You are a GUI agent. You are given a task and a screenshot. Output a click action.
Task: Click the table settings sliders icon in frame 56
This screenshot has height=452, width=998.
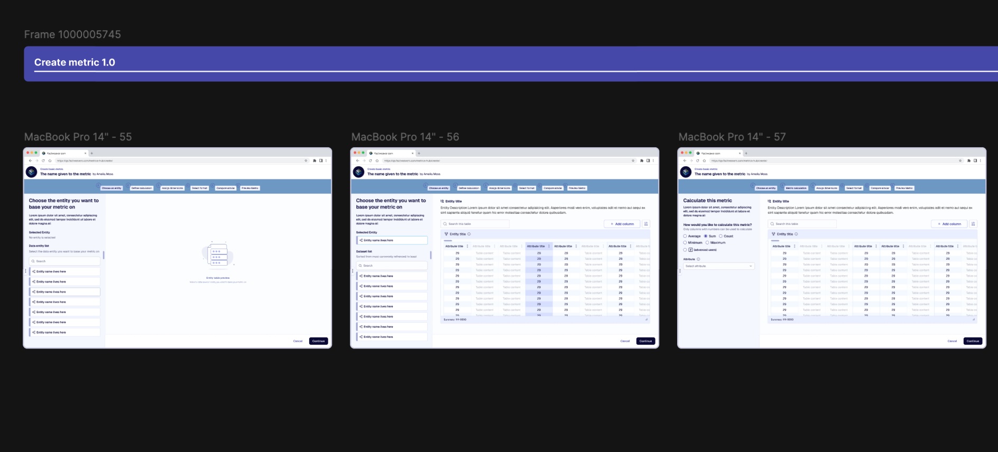646,224
